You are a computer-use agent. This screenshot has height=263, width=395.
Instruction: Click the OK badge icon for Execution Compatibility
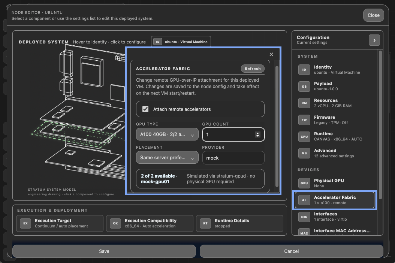point(115,223)
